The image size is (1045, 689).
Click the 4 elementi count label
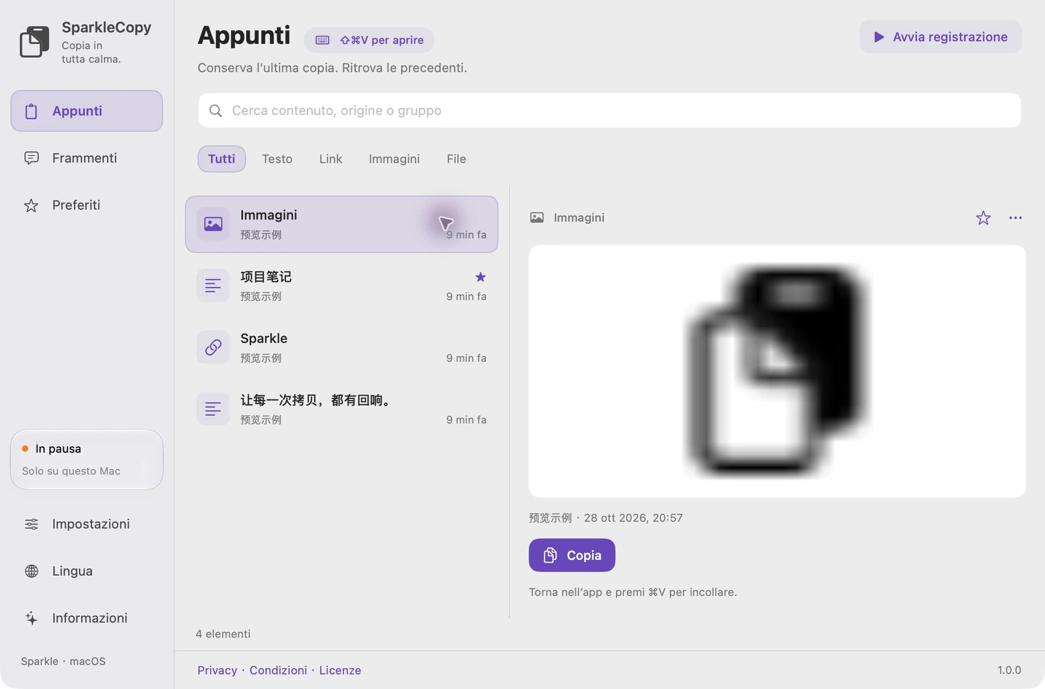(x=223, y=633)
